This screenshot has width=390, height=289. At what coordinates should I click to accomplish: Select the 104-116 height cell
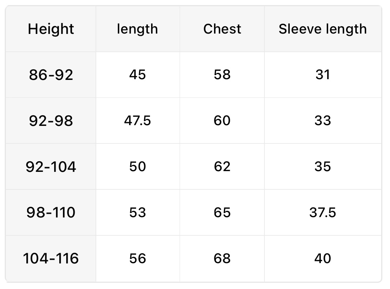pos(51,259)
